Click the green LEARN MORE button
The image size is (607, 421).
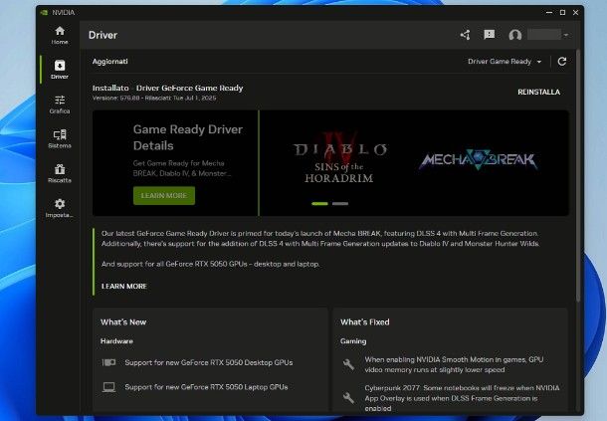tap(164, 195)
